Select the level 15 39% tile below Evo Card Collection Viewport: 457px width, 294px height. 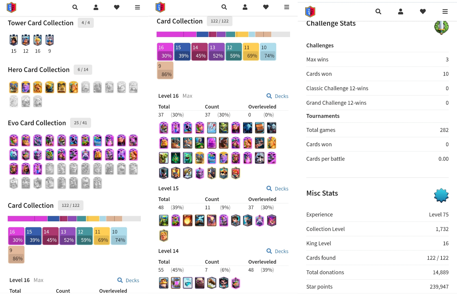tap(33, 236)
